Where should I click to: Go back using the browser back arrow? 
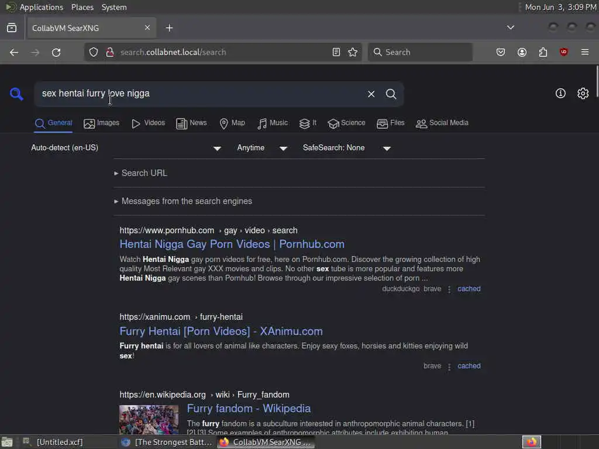14,52
